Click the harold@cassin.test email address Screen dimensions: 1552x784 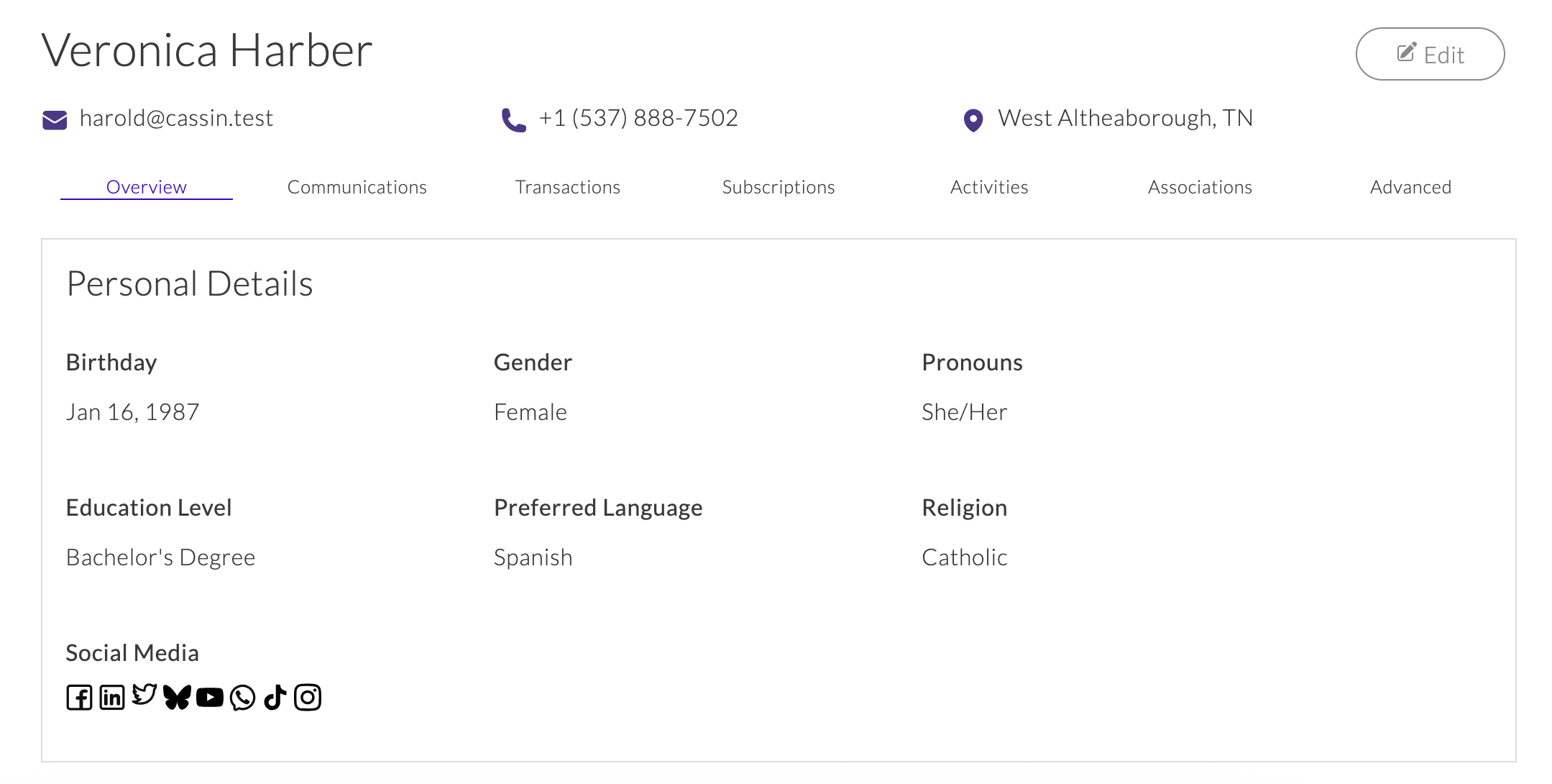click(x=177, y=118)
